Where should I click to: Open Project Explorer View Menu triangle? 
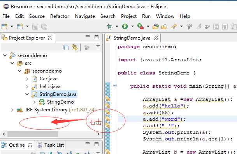pyautogui.click(x=98, y=47)
